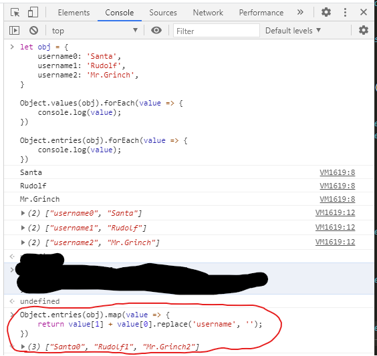Switch to the Network tab
This screenshot has height=356, width=377.
tap(208, 13)
